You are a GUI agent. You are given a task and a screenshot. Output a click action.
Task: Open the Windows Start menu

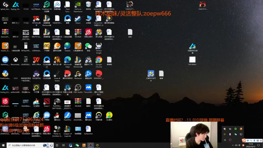click(3, 145)
